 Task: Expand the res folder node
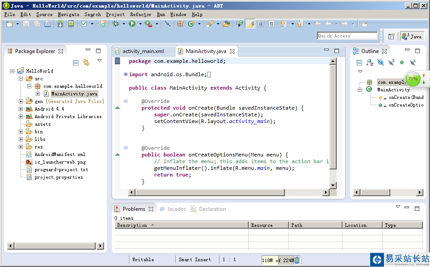[x=21, y=147]
